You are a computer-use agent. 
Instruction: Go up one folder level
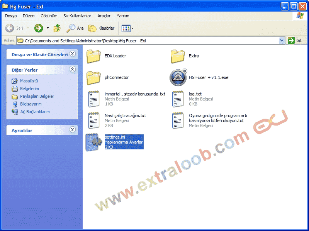coord(57,28)
